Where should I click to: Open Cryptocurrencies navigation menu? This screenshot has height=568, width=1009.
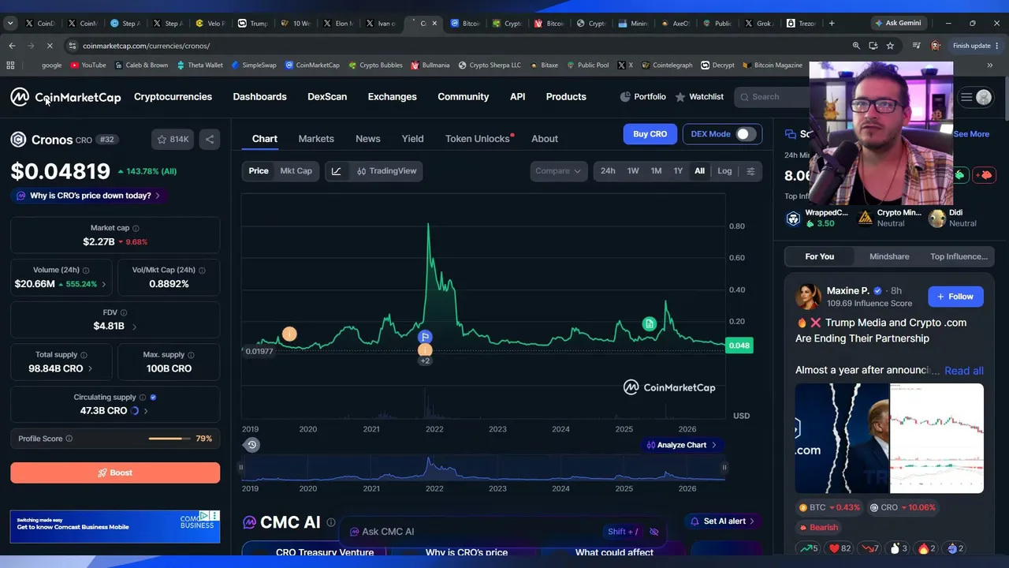[x=173, y=97]
